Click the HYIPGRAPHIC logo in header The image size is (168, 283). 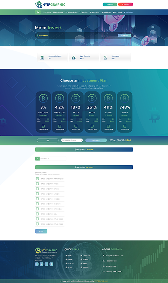tap(50, 4)
